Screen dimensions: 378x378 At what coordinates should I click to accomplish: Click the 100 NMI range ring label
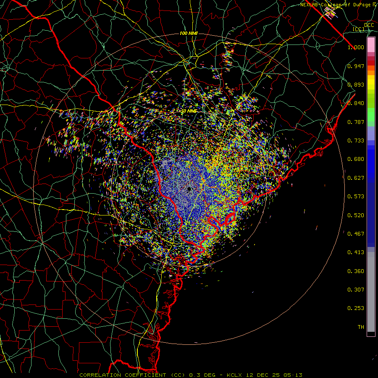click(189, 33)
